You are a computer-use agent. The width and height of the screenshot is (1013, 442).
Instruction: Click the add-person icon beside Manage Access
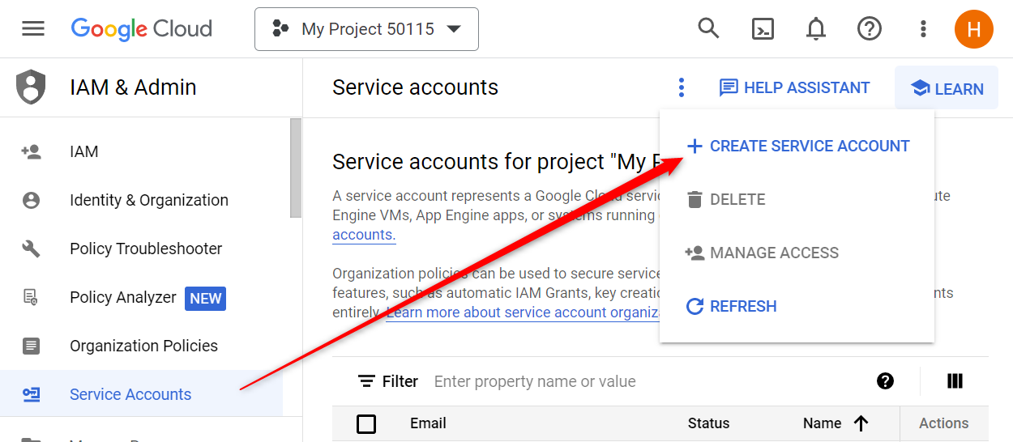pyautogui.click(x=695, y=253)
